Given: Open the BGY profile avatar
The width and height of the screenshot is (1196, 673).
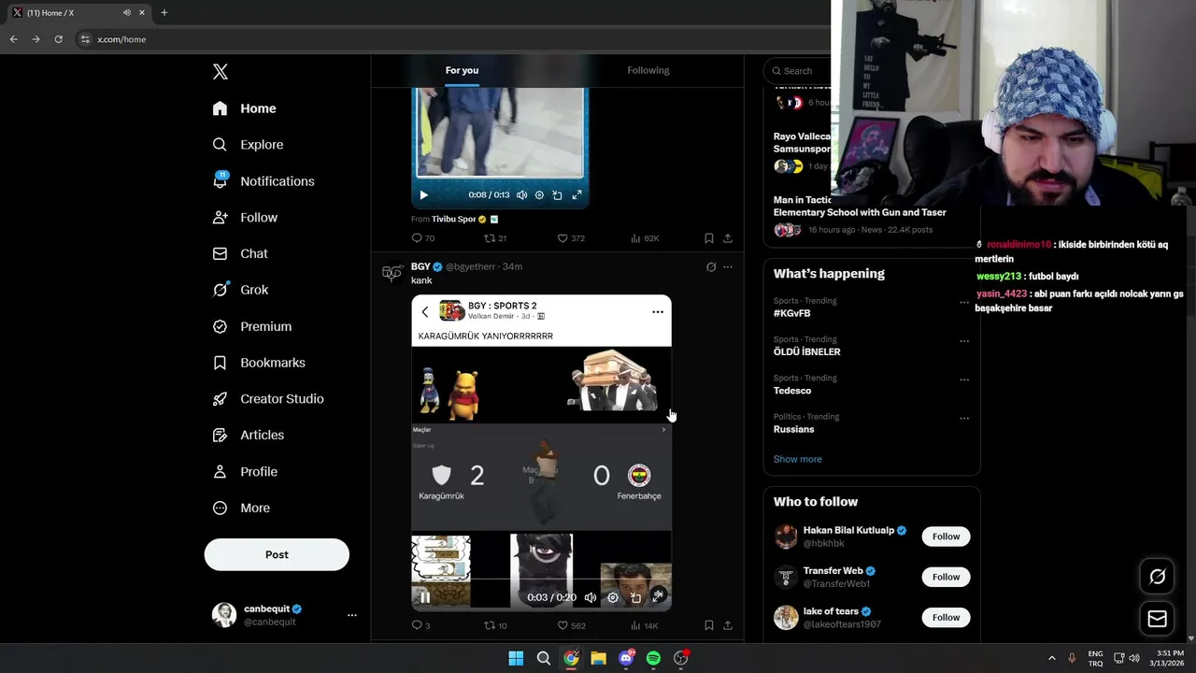Looking at the screenshot, I should tap(392, 273).
